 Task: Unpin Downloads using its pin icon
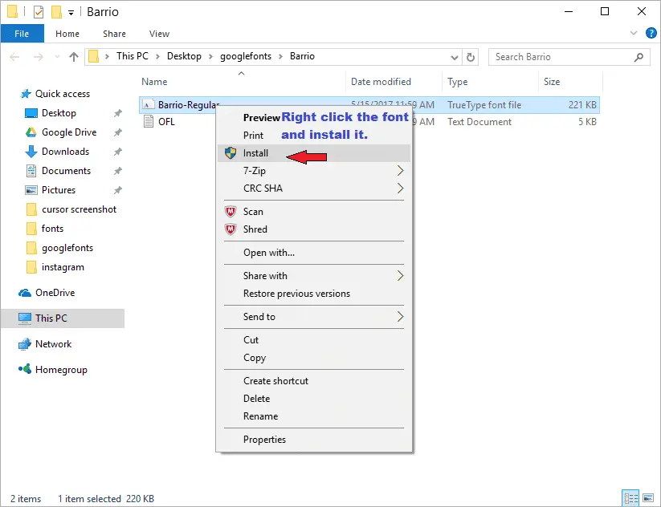(x=117, y=152)
